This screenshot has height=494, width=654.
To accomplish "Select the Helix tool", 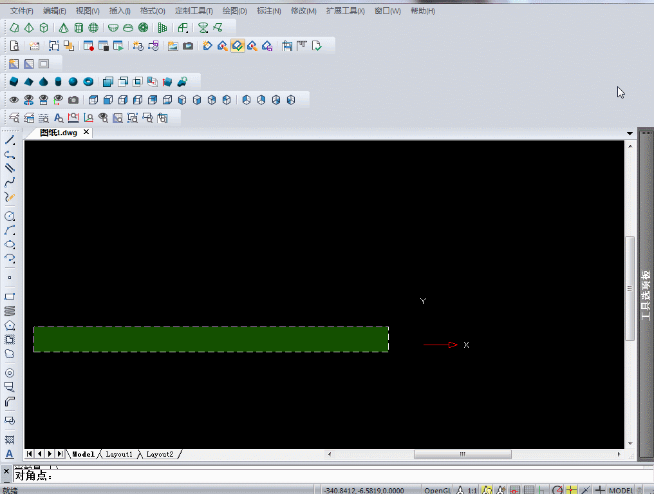I will (10, 311).
